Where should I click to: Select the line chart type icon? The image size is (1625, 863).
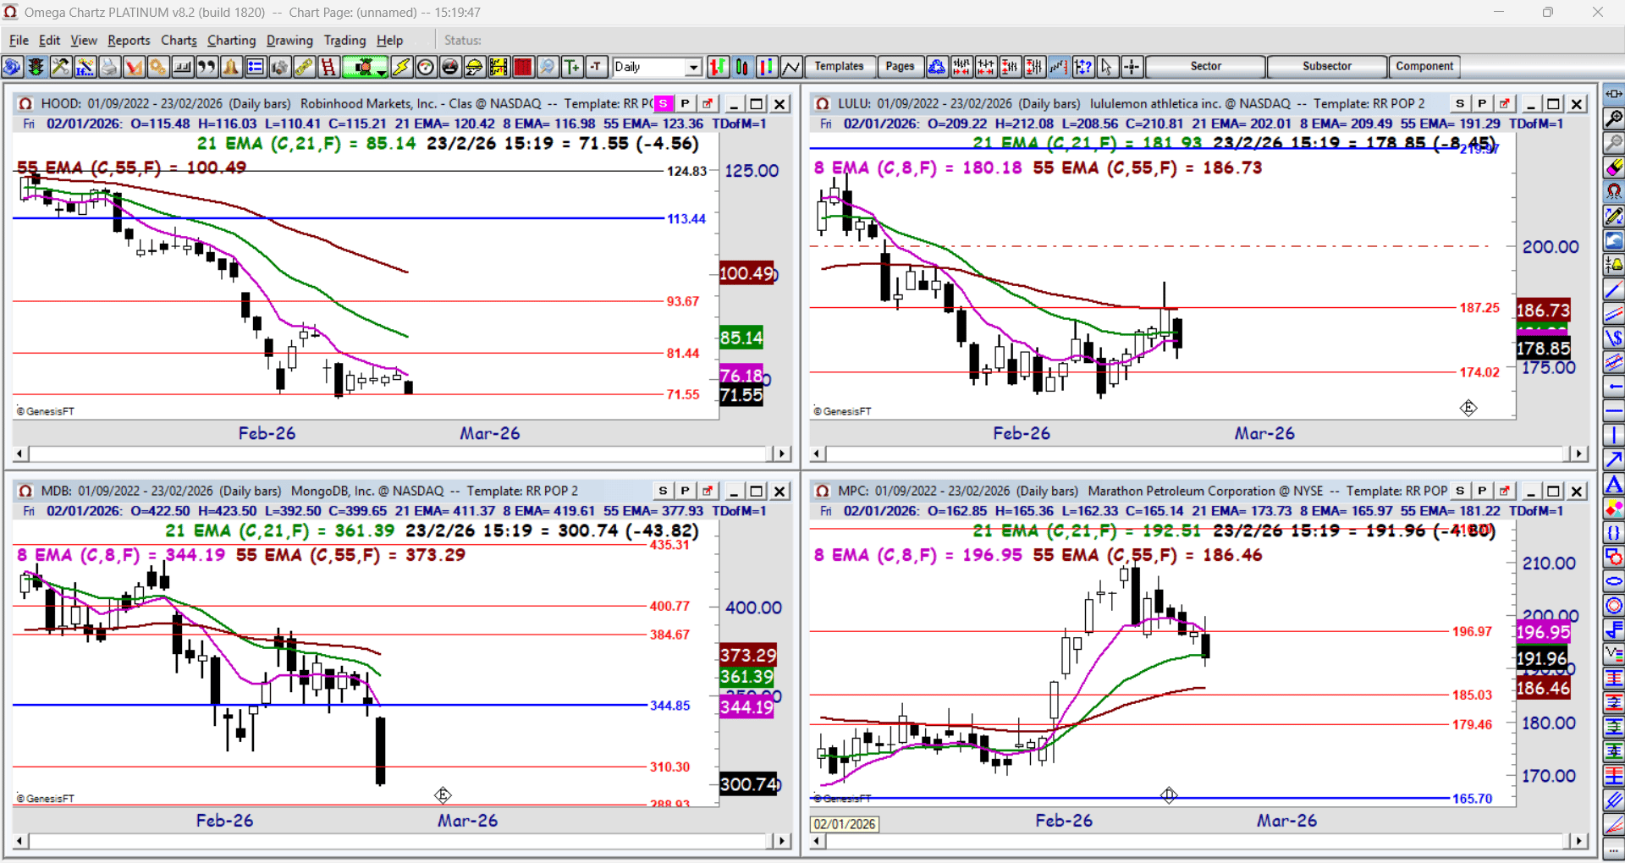pyautogui.click(x=791, y=67)
